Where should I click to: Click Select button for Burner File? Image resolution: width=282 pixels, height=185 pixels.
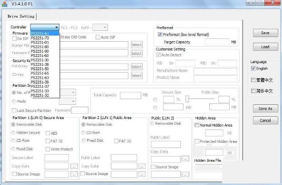(x=136, y=45)
